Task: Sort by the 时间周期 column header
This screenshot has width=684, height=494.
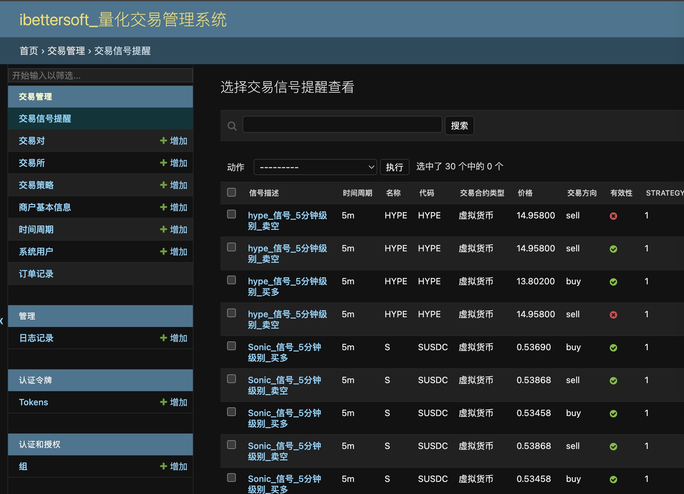Action: pyautogui.click(x=357, y=193)
